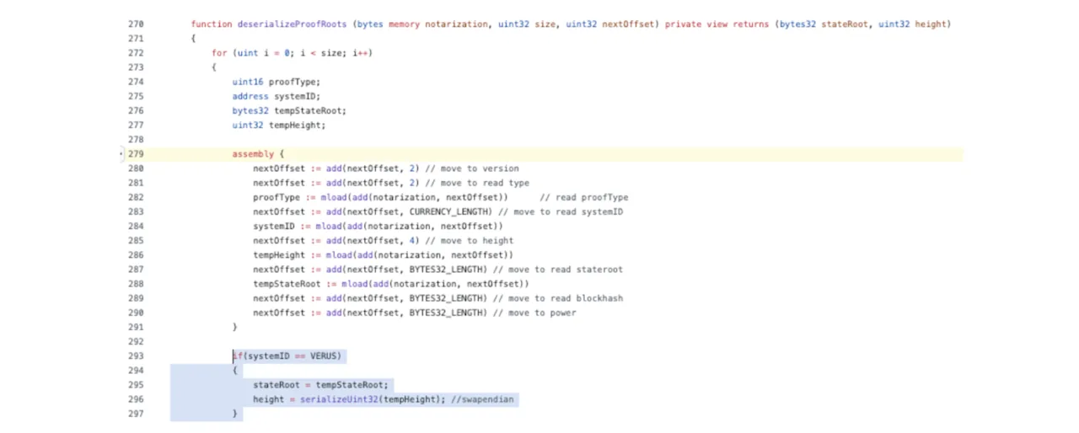Viewport: 1079px width, 433px height.
Task: Click the '// move to version' comment
Action: click(472, 168)
